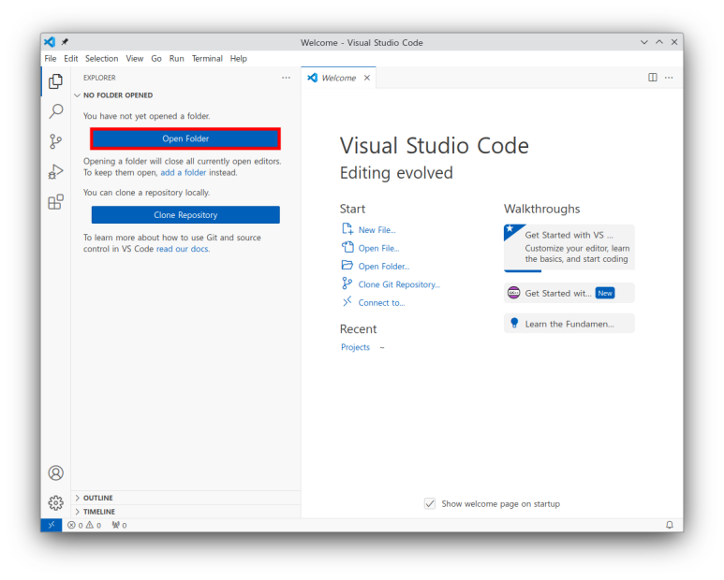
Task: Open the recent Projects folder link
Action: [x=355, y=347]
